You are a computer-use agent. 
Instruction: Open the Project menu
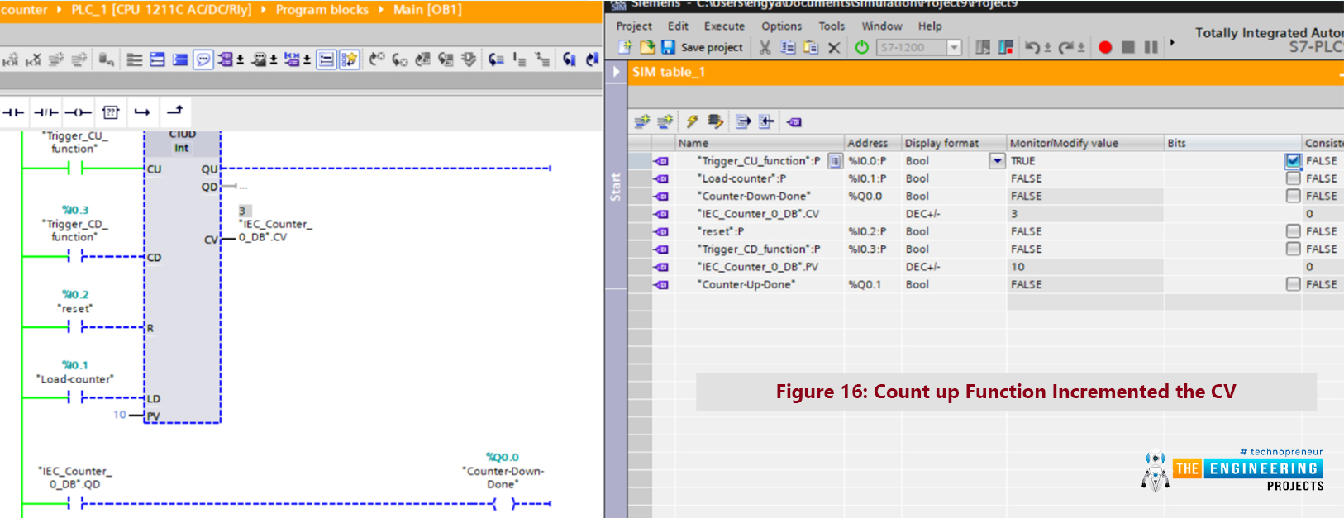pyautogui.click(x=634, y=26)
